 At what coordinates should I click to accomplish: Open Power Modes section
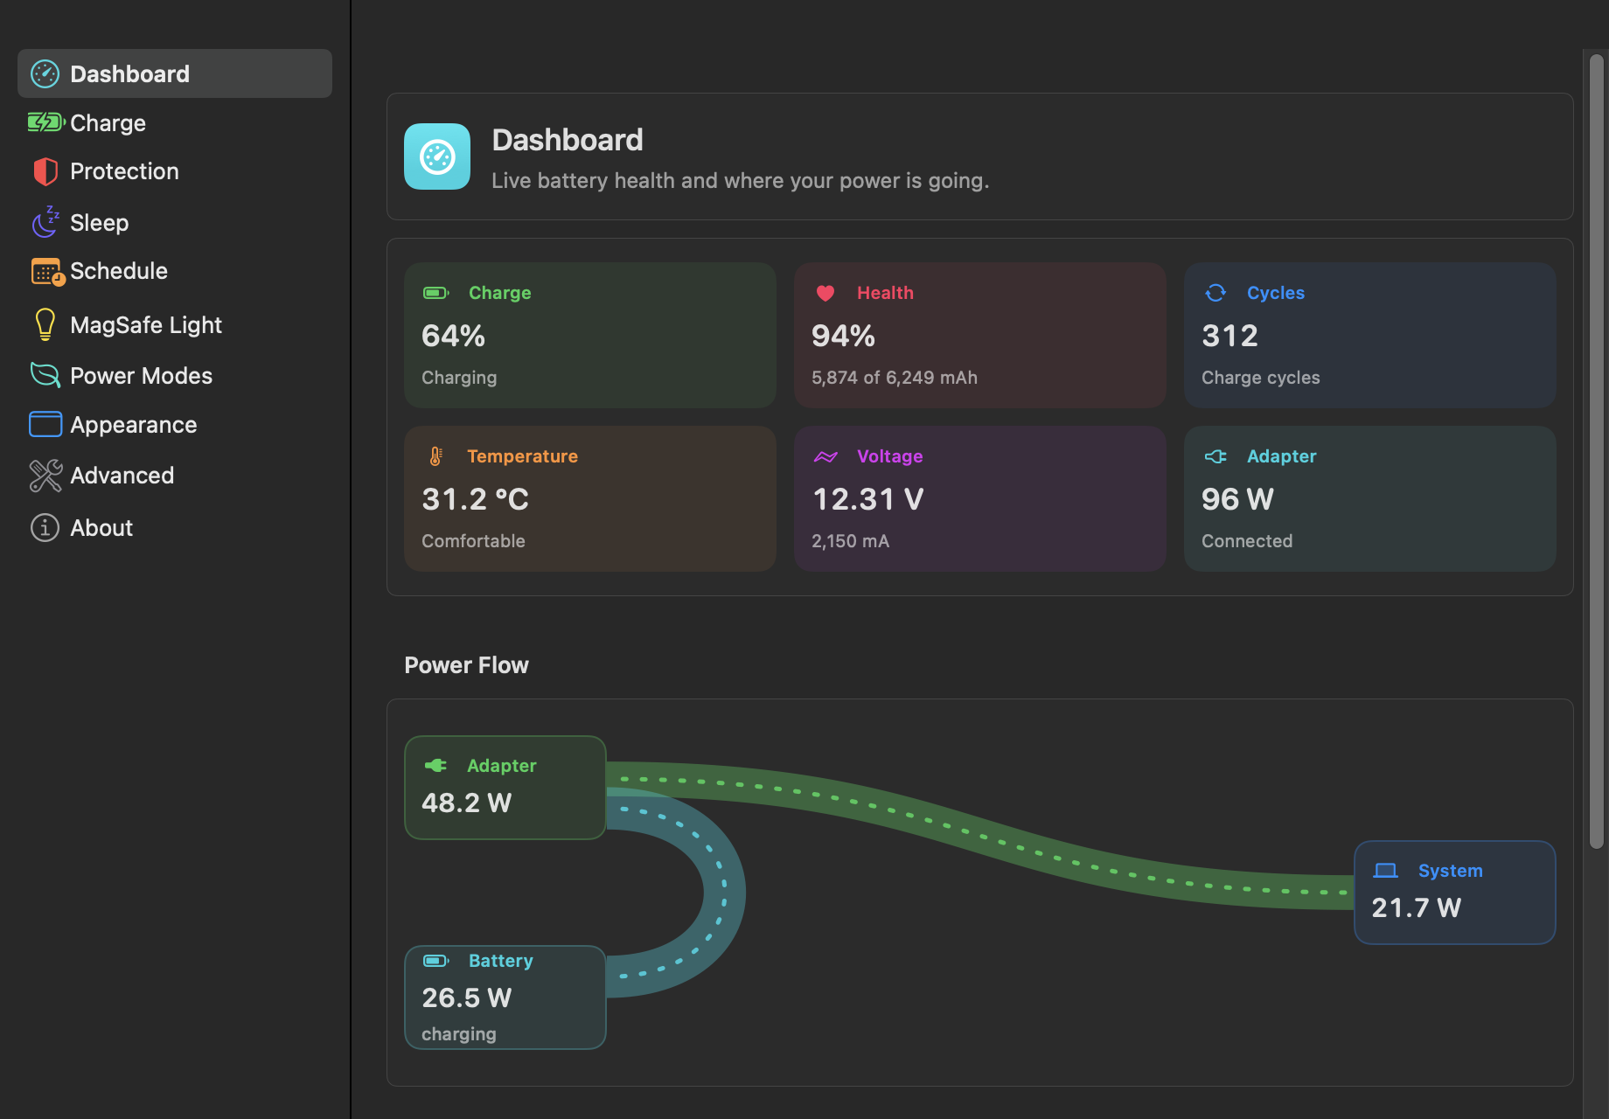click(x=175, y=376)
